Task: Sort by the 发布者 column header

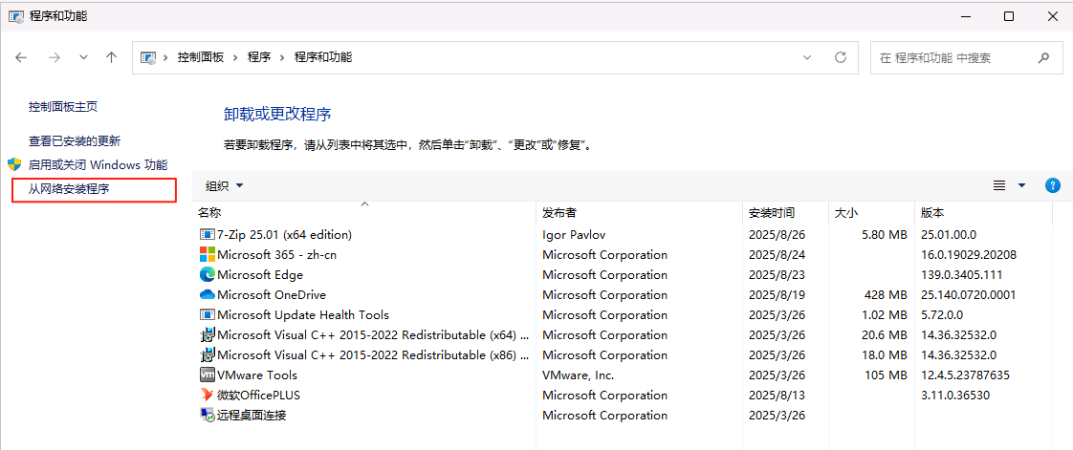Action: coord(639,213)
